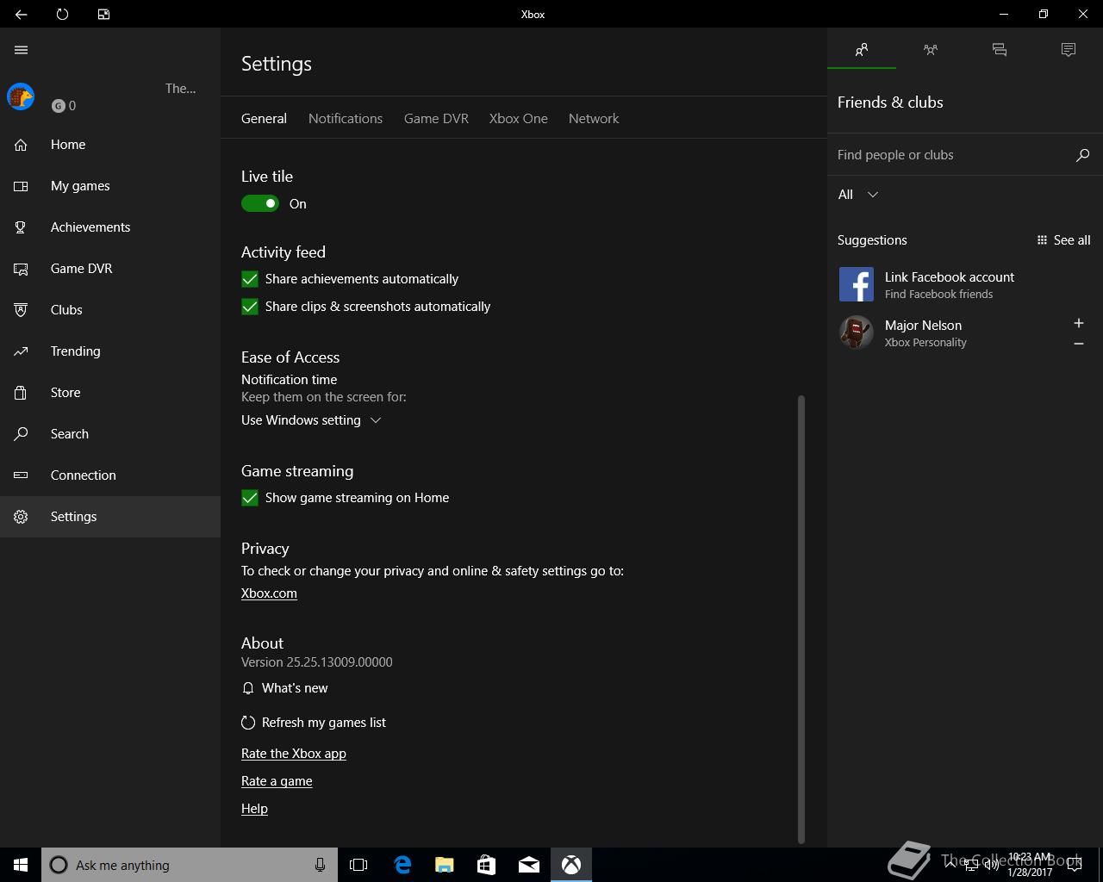Open the Help link
Viewport: 1103px width, 882px height.
coord(254,809)
